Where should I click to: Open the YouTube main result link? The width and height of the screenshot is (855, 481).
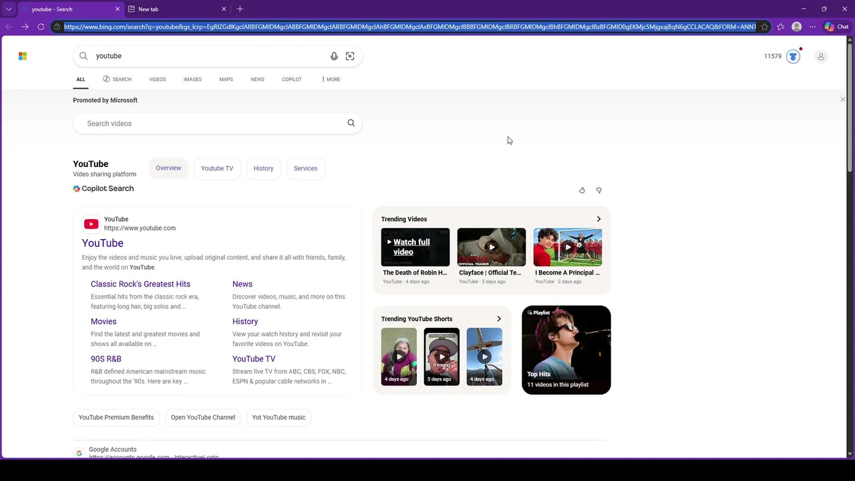[x=103, y=243]
